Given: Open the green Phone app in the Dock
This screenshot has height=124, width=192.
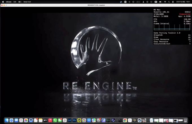Looking at the screenshot, I should (x=55, y=120).
